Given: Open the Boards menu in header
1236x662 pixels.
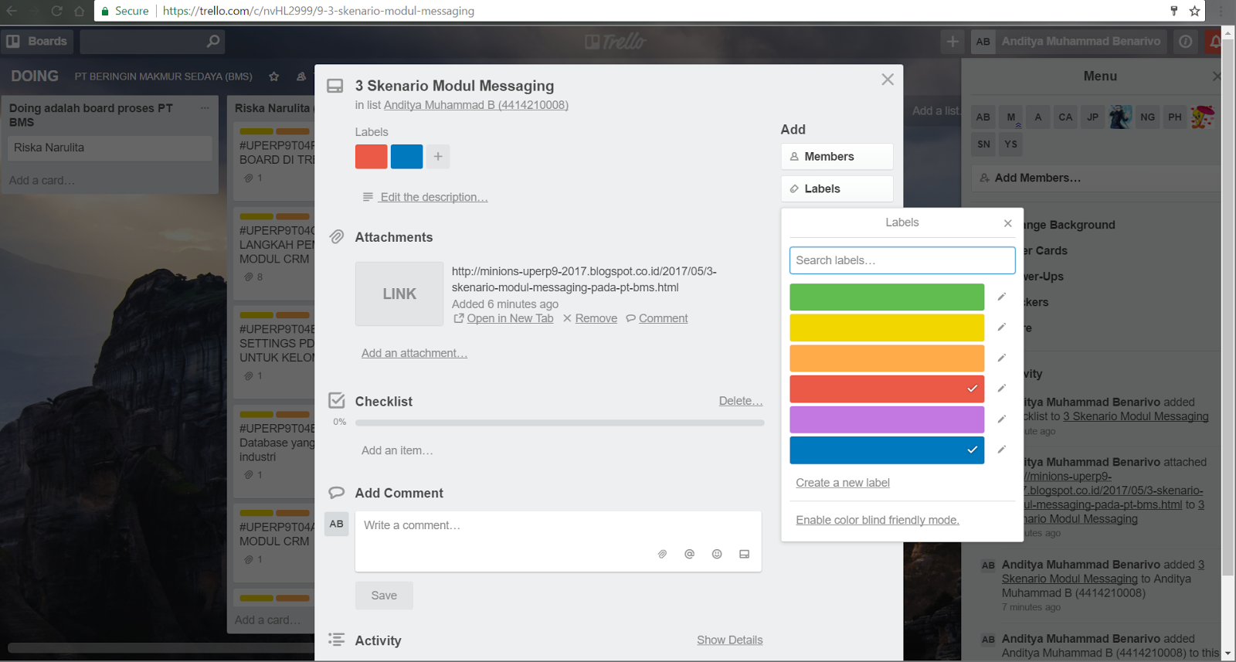Looking at the screenshot, I should [x=37, y=42].
